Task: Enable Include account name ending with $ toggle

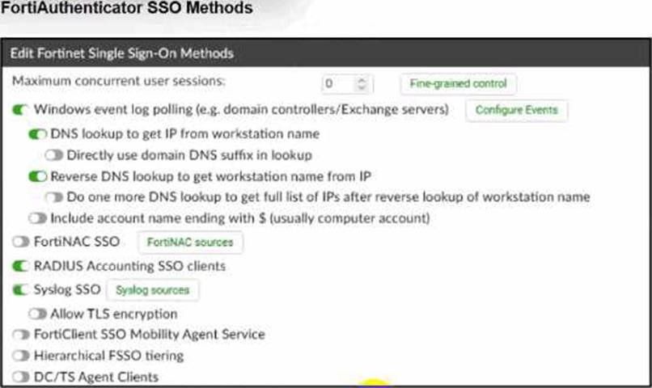Action: [38, 217]
